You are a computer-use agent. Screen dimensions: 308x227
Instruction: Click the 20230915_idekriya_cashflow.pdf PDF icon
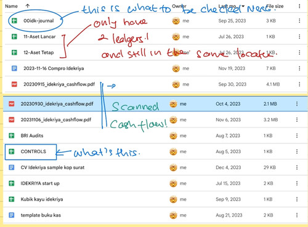pyautogui.click(x=14, y=84)
